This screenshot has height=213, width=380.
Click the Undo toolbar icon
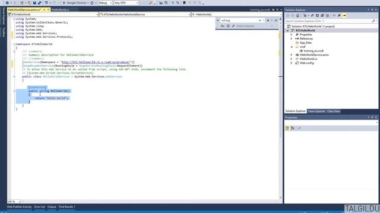click(x=46, y=2)
